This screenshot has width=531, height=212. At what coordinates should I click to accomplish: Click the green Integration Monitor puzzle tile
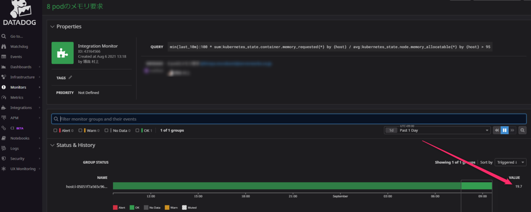[x=62, y=53]
